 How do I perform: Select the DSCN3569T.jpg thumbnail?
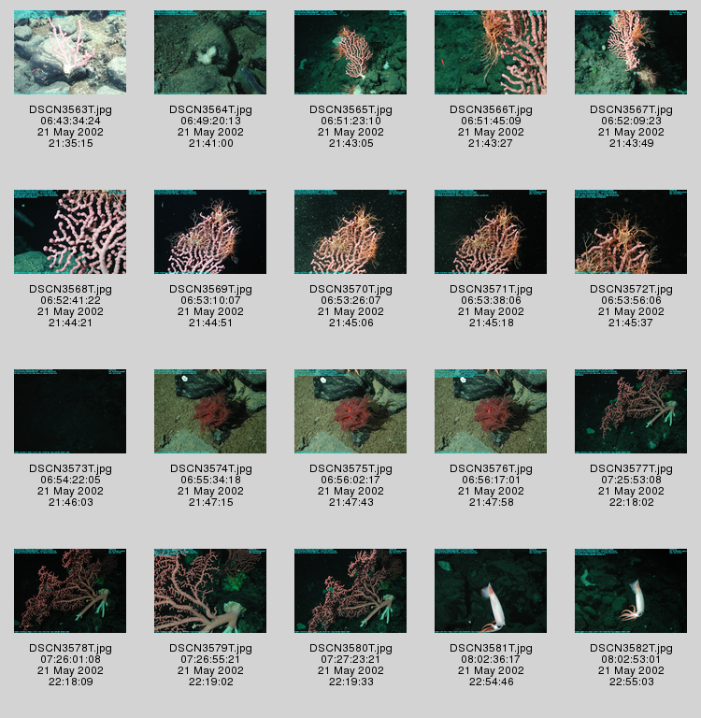pos(210,232)
